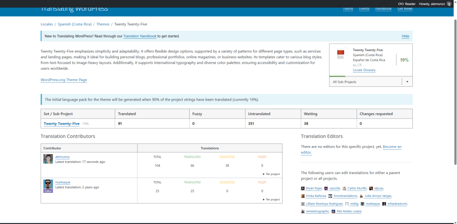
Task: Click the Reader glasses icon in admin bar
Action: [x=401, y=4]
